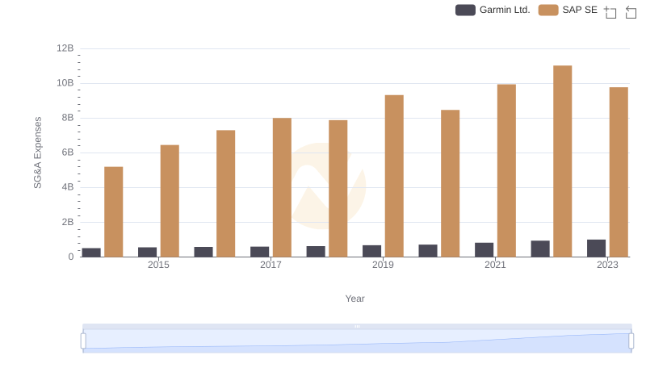This screenshot has width=646, height=372.
Task: Click the 10B y-axis label
Action: [x=65, y=83]
